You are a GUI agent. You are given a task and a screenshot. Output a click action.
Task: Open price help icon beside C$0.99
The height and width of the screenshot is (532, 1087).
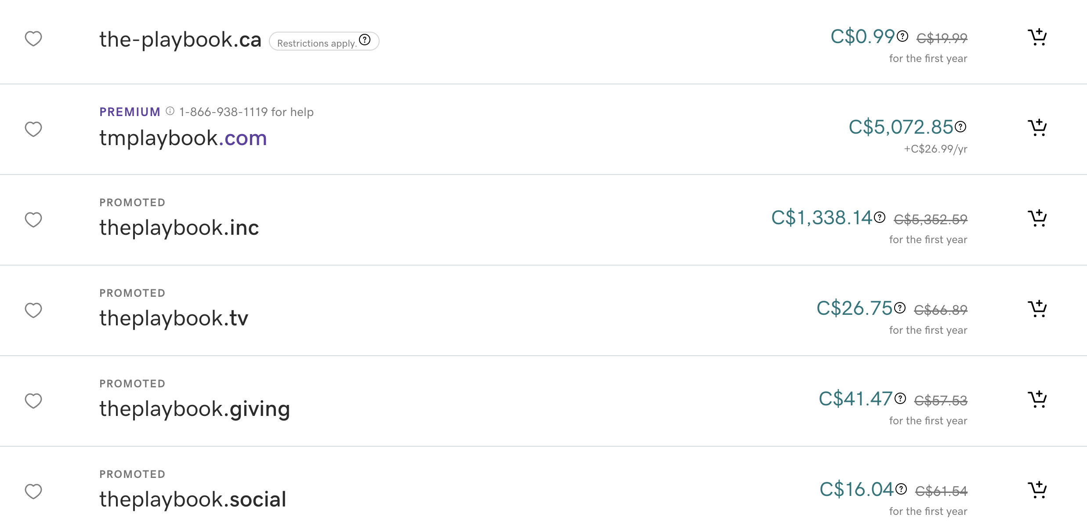coord(902,36)
